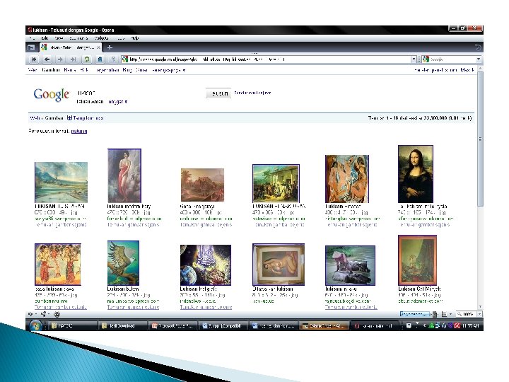Click the page vertical scrollbar
509x382 pixels.
[481, 139]
